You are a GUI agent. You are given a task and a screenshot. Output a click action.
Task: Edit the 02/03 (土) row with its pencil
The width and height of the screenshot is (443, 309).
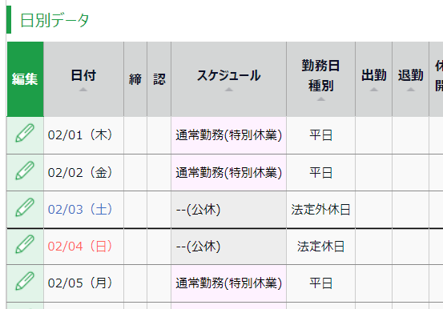pos(25,207)
